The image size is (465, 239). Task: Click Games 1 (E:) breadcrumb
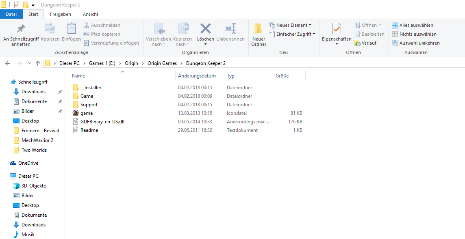point(102,63)
